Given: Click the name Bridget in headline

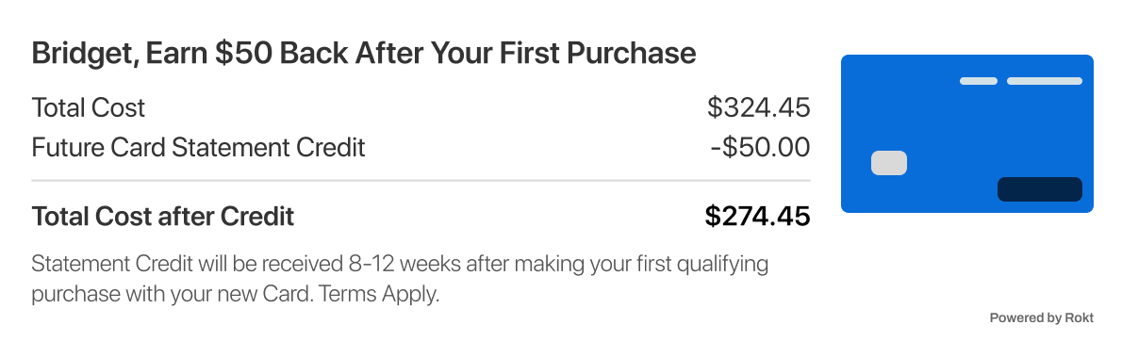Looking at the screenshot, I should (x=80, y=55).
